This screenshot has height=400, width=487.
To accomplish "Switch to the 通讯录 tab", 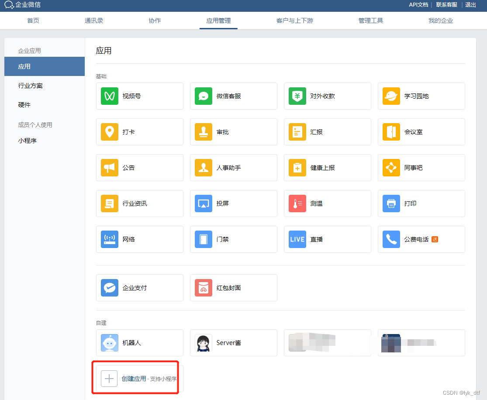I will point(94,21).
